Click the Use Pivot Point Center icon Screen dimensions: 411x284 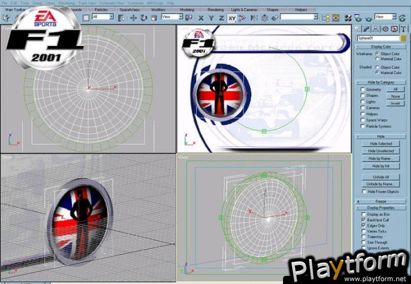(188, 18)
